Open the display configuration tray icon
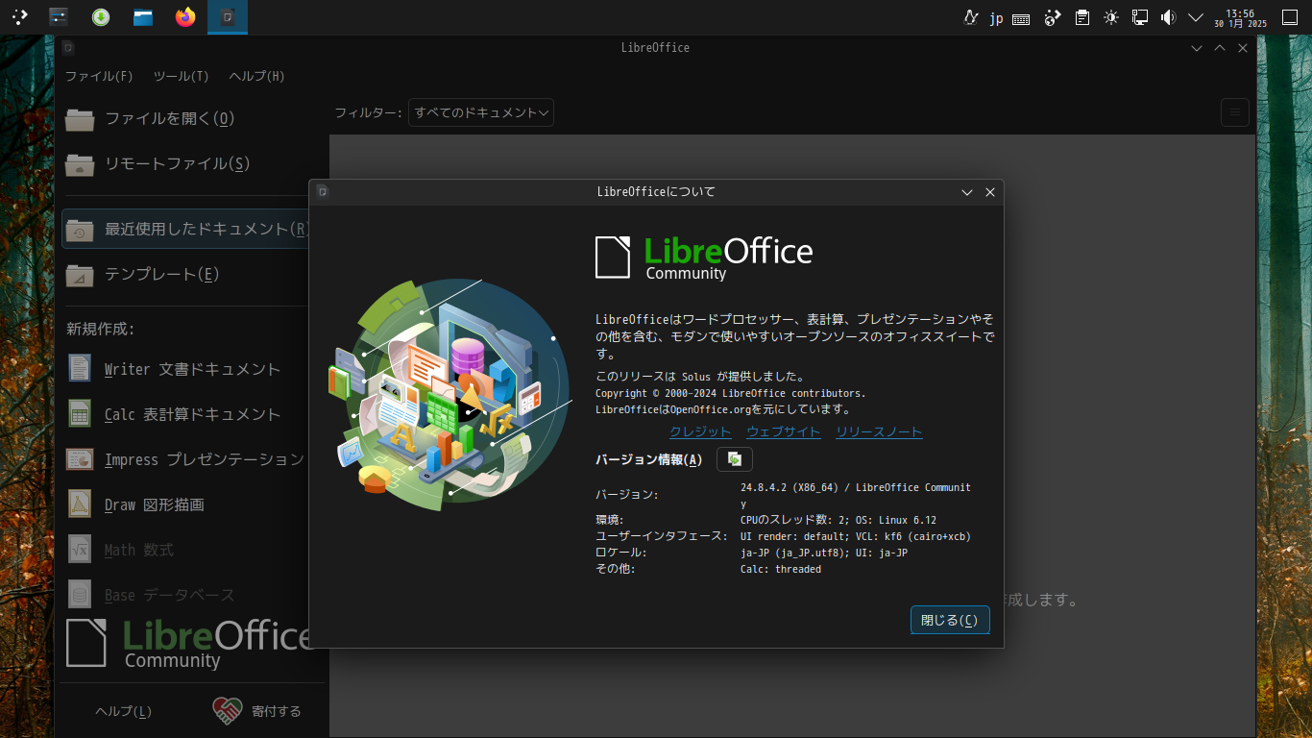 tap(1140, 16)
